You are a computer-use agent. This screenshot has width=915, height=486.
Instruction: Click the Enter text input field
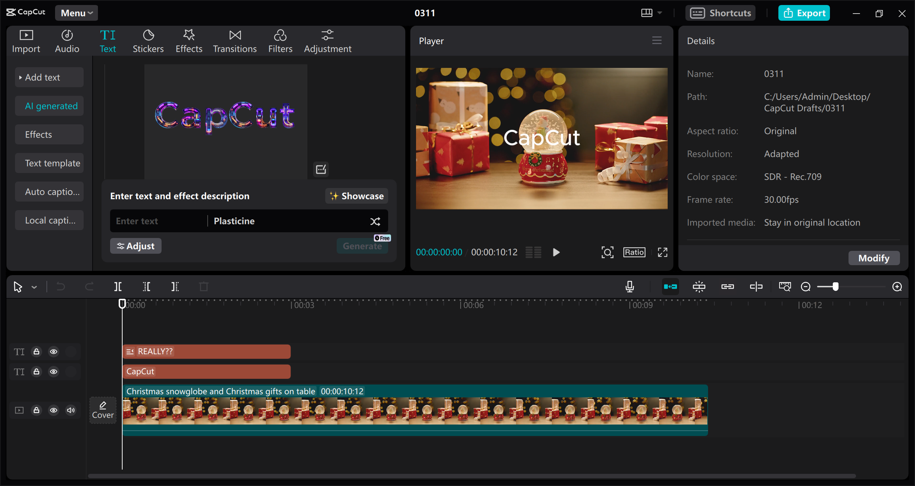pyautogui.click(x=157, y=221)
